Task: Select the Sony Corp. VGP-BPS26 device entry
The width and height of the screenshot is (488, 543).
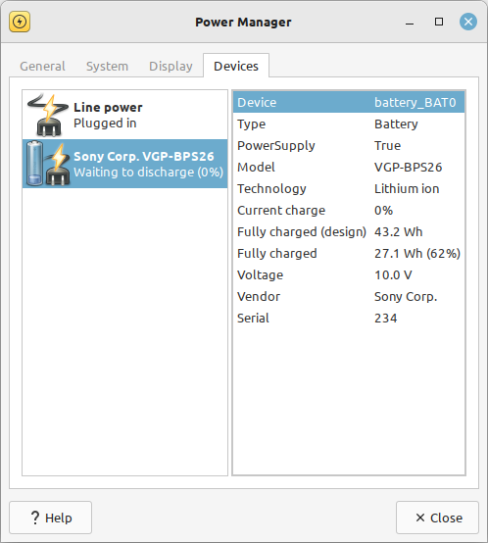Action: click(x=125, y=164)
